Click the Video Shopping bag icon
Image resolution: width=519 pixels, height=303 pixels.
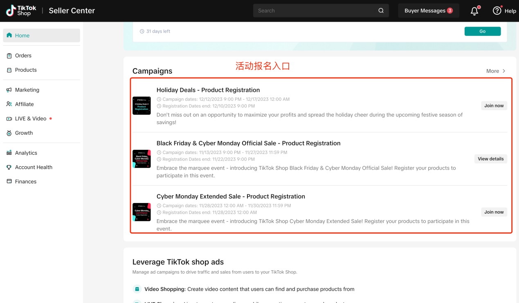pyautogui.click(x=137, y=289)
